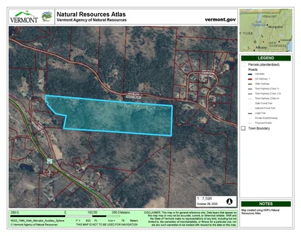Click the road name label above the parcel

point(133,95)
